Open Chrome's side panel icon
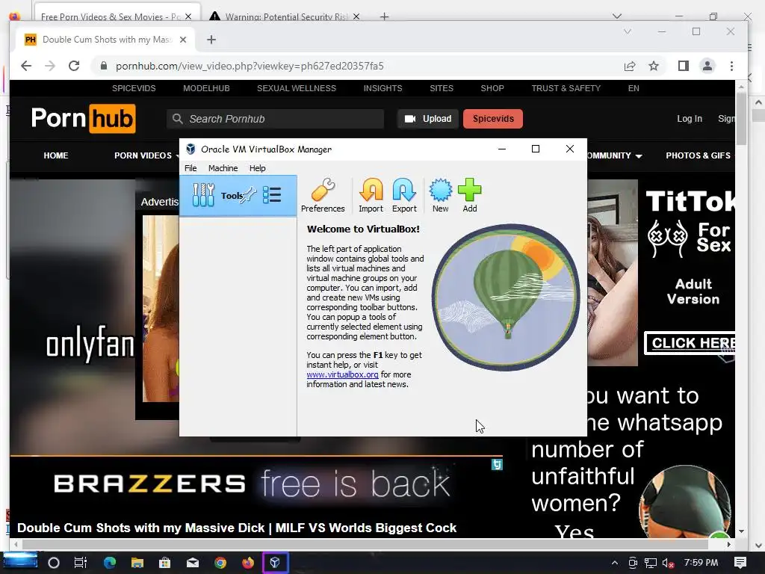The height and width of the screenshot is (574, 765). point(684,66)
